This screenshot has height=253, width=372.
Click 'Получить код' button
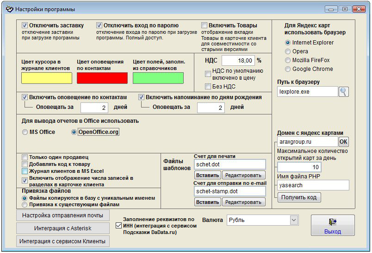click(299, 197)
